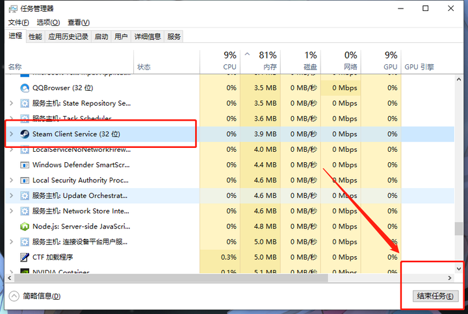
Task: Open the 选项(O) menu
Action: point(48,22)
